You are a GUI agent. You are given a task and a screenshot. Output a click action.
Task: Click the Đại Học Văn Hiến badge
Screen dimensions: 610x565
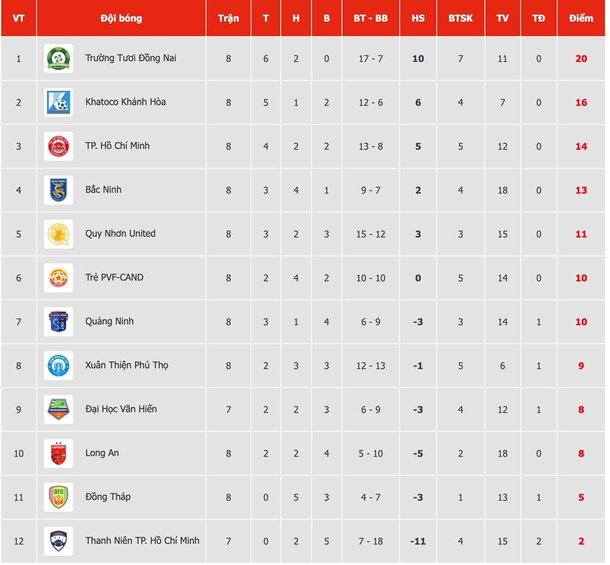coord(59,410)
